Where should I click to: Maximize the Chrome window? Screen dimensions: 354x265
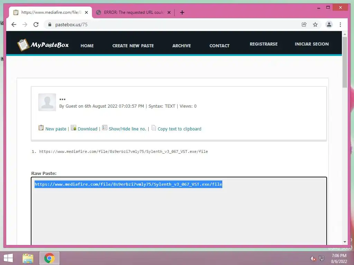click(x=328, y=8)
